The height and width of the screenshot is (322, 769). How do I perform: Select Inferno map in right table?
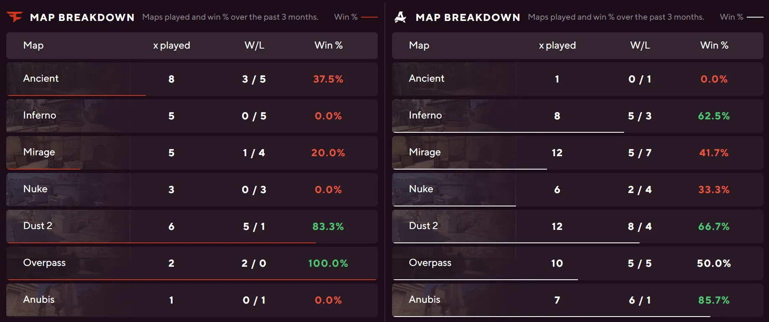pos(425,116)
